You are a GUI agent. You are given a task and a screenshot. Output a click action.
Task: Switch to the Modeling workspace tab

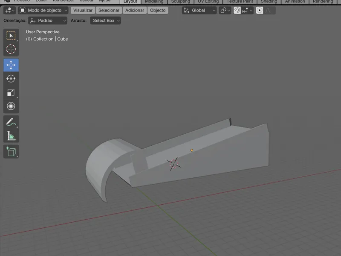[154, 2]
